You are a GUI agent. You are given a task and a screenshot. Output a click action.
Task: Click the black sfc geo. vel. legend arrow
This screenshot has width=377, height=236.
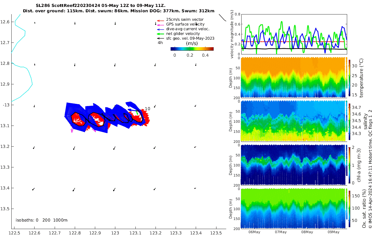[x=160, y=38]
